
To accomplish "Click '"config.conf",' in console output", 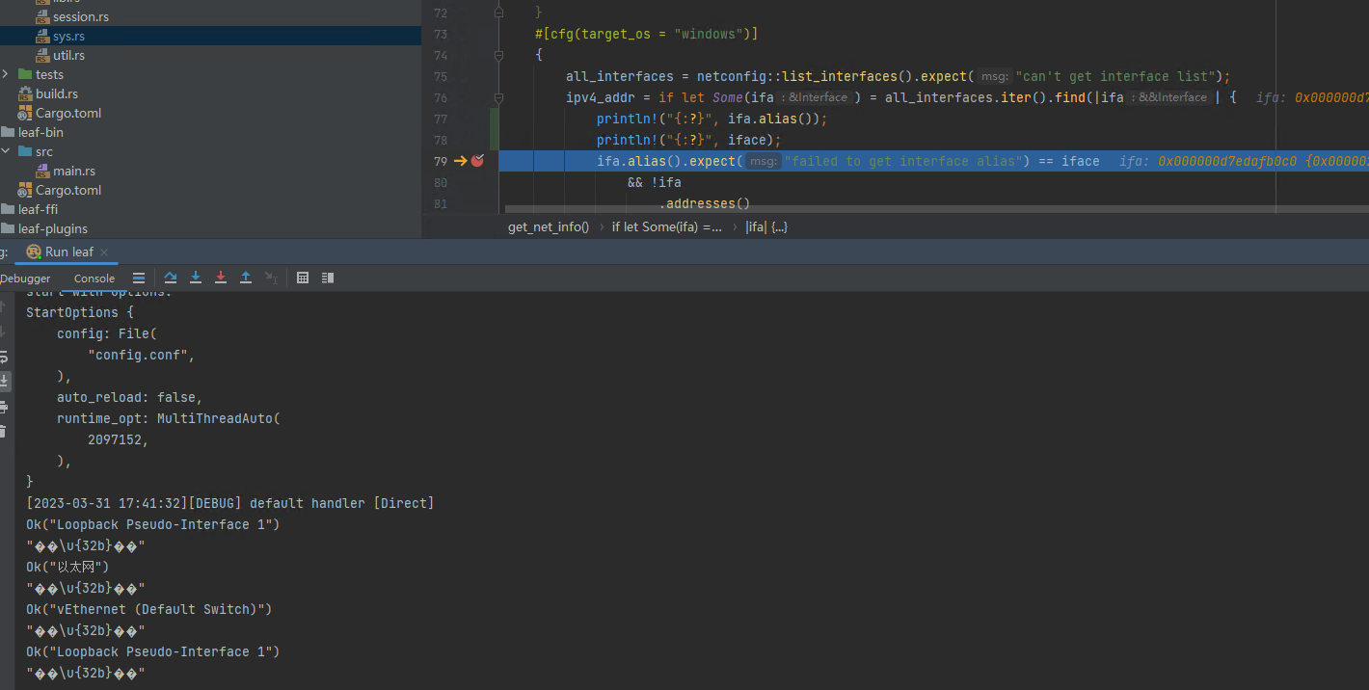I will (x=142, y=355).
